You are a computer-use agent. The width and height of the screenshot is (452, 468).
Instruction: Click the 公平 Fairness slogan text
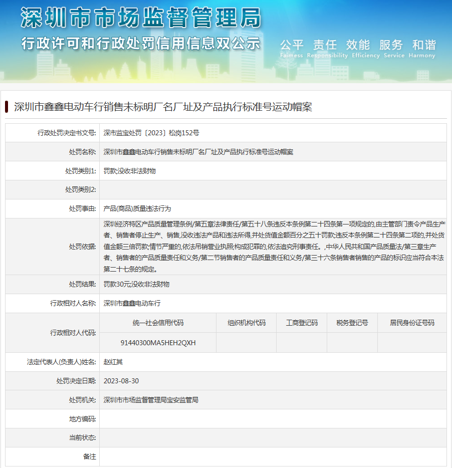coord(291,49)
